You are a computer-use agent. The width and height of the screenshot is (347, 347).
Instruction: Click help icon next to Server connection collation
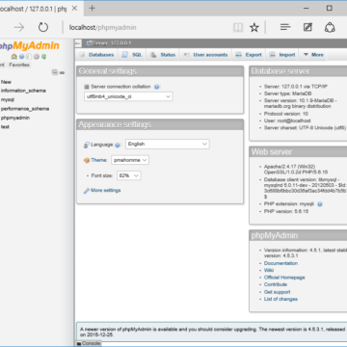click(x=156, y=87)
